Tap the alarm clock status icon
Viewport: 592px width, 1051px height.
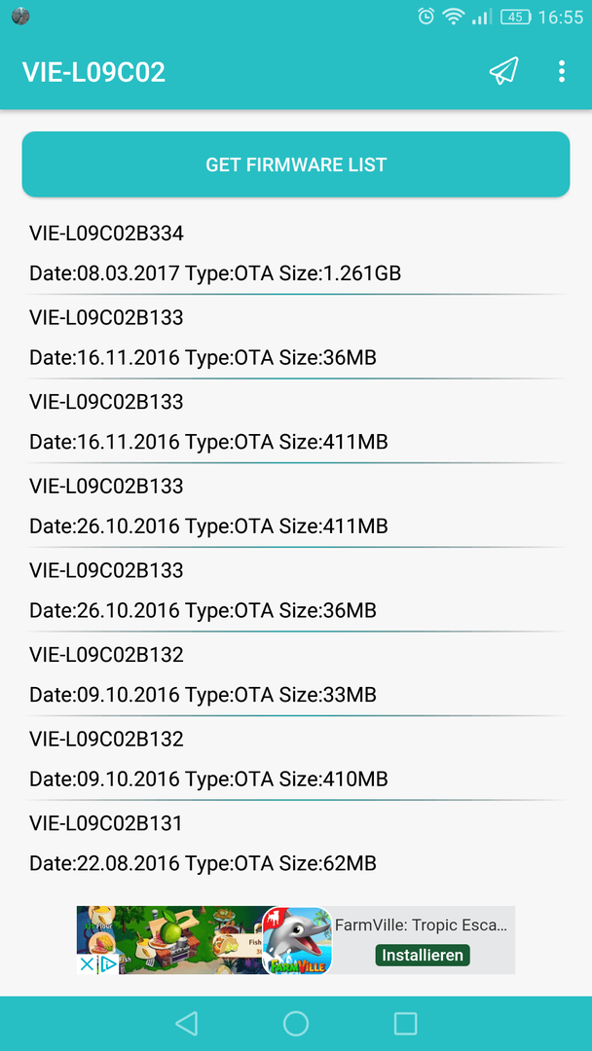[x=425, y=17]
